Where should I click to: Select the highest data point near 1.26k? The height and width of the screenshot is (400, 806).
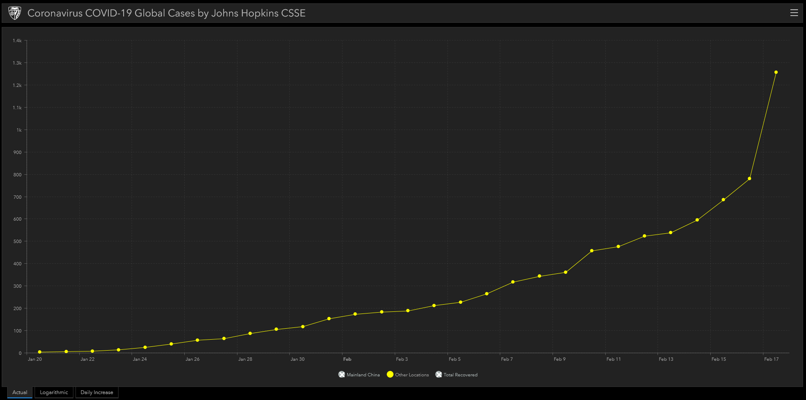click(776, 72)
